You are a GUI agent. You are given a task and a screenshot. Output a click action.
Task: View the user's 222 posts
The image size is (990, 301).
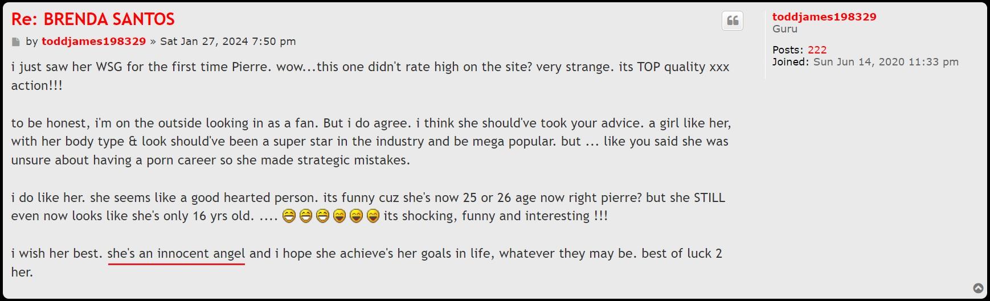click(817, 50)
